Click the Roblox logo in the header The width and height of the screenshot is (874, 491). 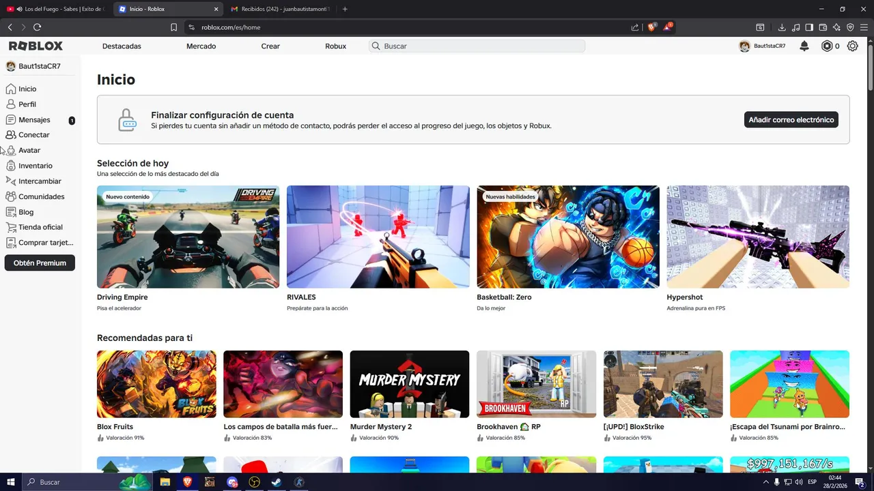[x=36, y=46]
